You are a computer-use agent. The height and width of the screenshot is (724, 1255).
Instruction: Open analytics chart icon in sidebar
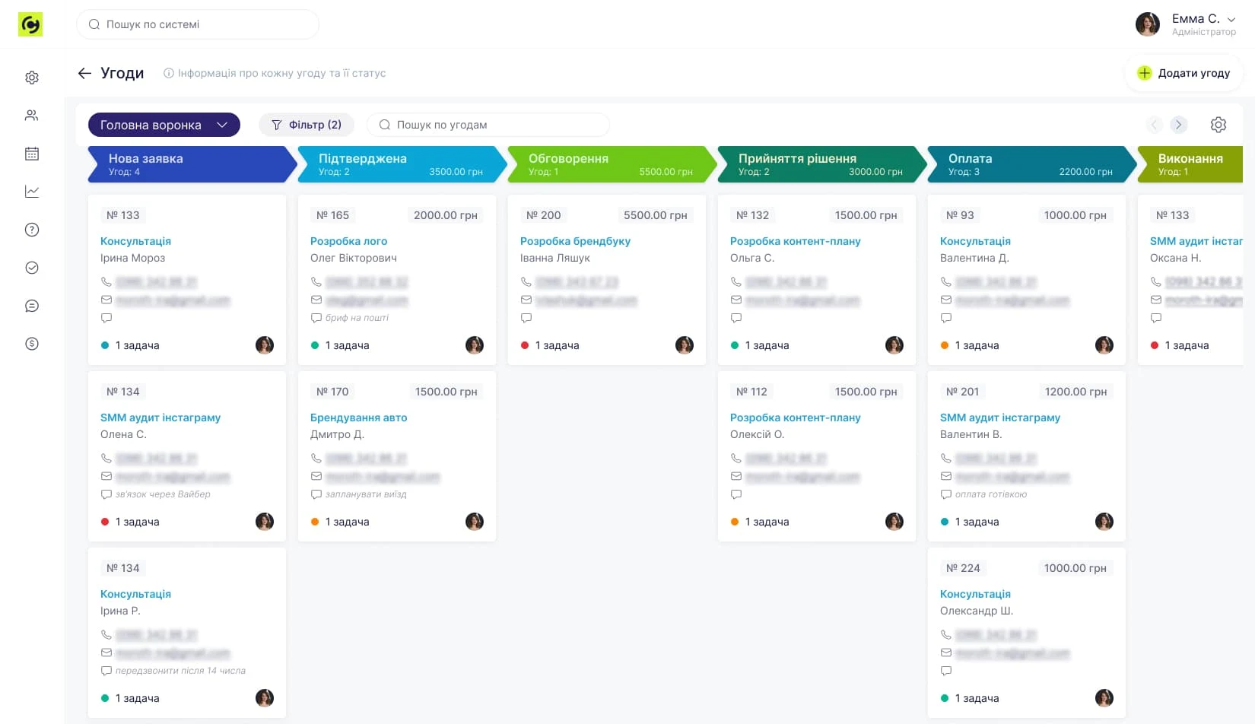coord(32,192)
